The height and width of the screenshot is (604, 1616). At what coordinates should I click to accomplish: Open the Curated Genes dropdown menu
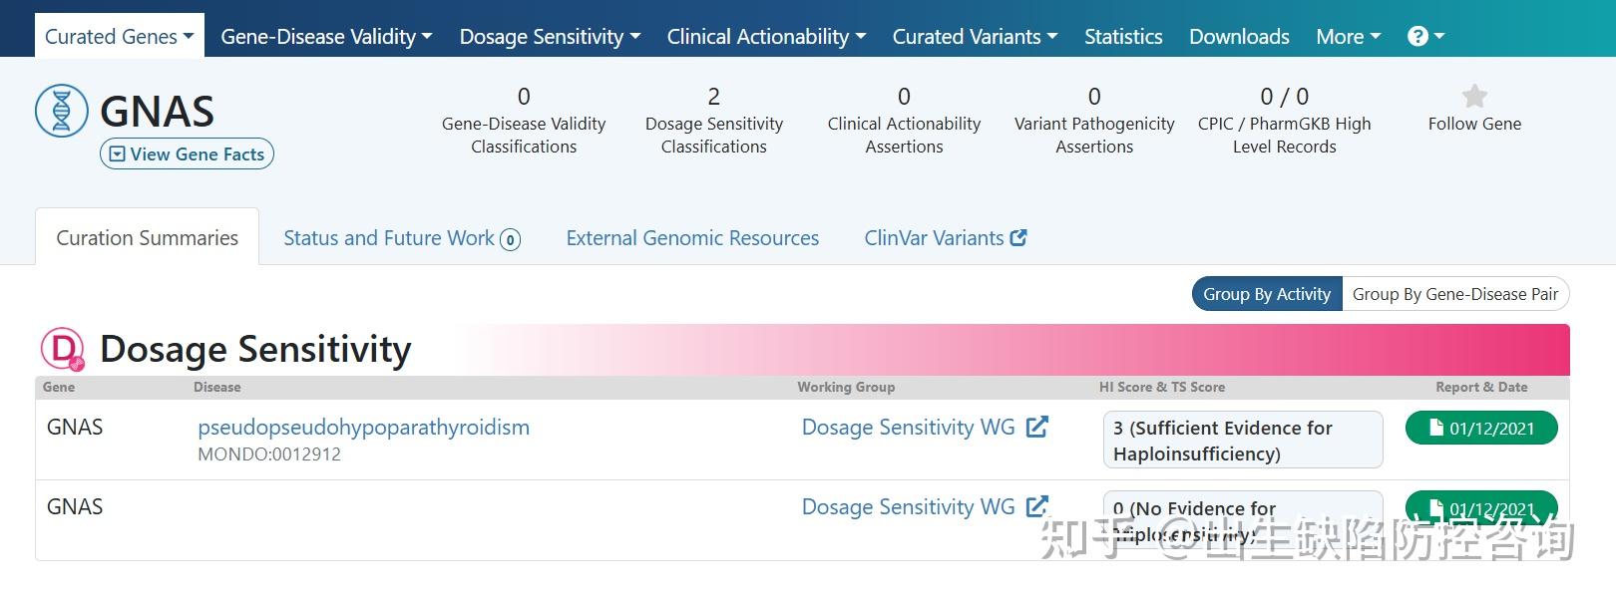point(120,37)
